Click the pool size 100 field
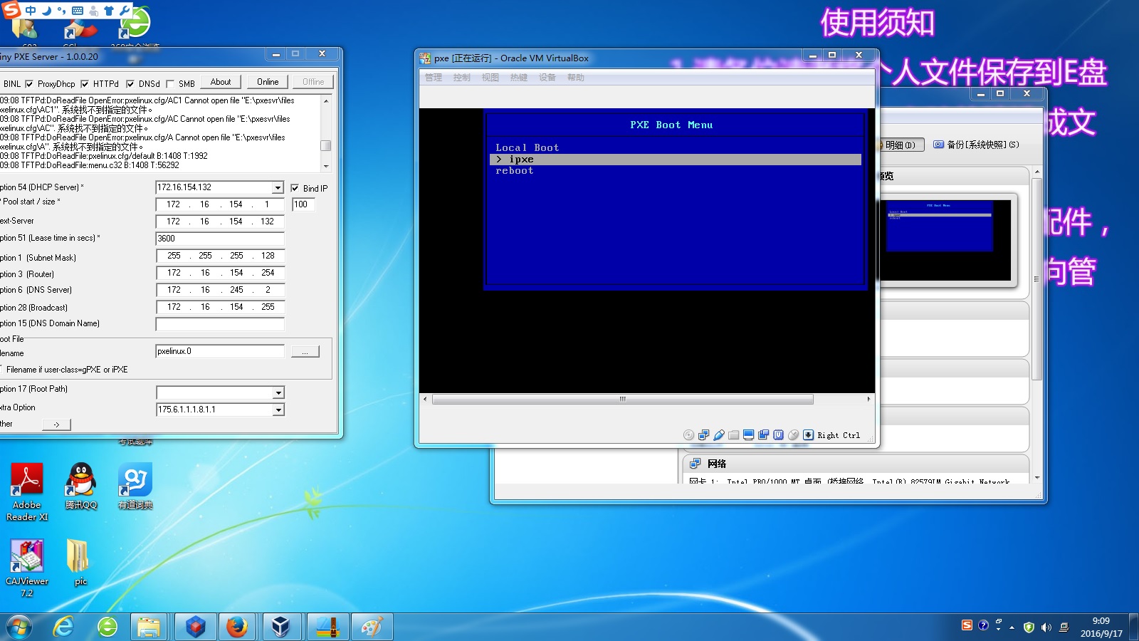 coord(303,204)
